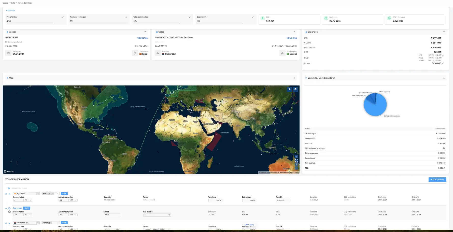The height and width of the screenshot is (232, 453).
Task: Collapse the Map section
Action: click(294, 78)
